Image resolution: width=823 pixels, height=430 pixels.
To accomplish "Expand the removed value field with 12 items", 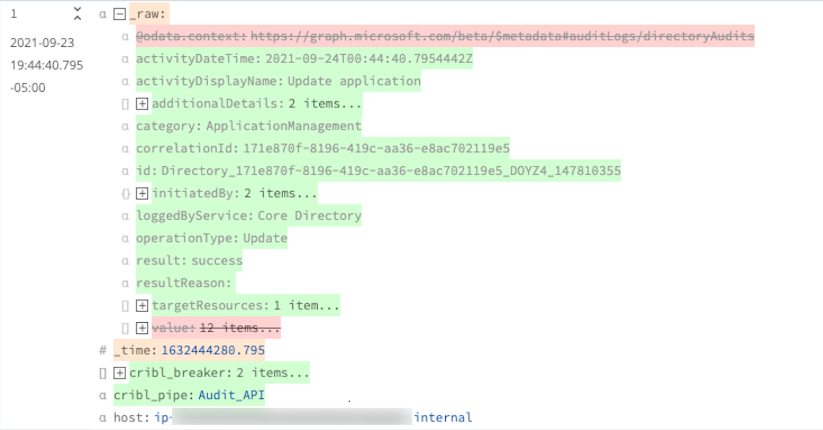I will pos(142,328).
